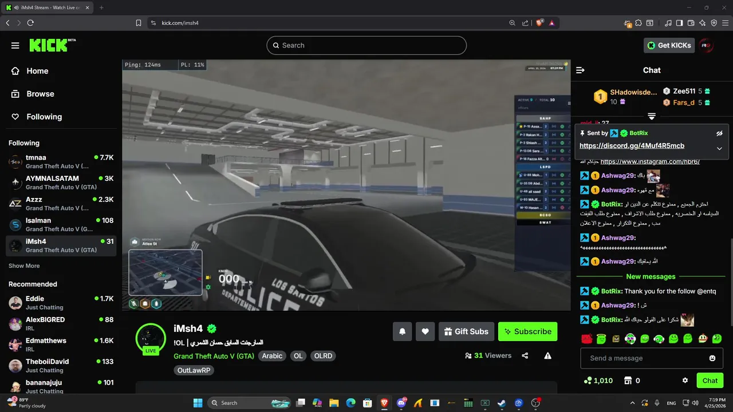The image size is (733, 412).
Task: Insert the red angry emote
Action: (586, 339)
